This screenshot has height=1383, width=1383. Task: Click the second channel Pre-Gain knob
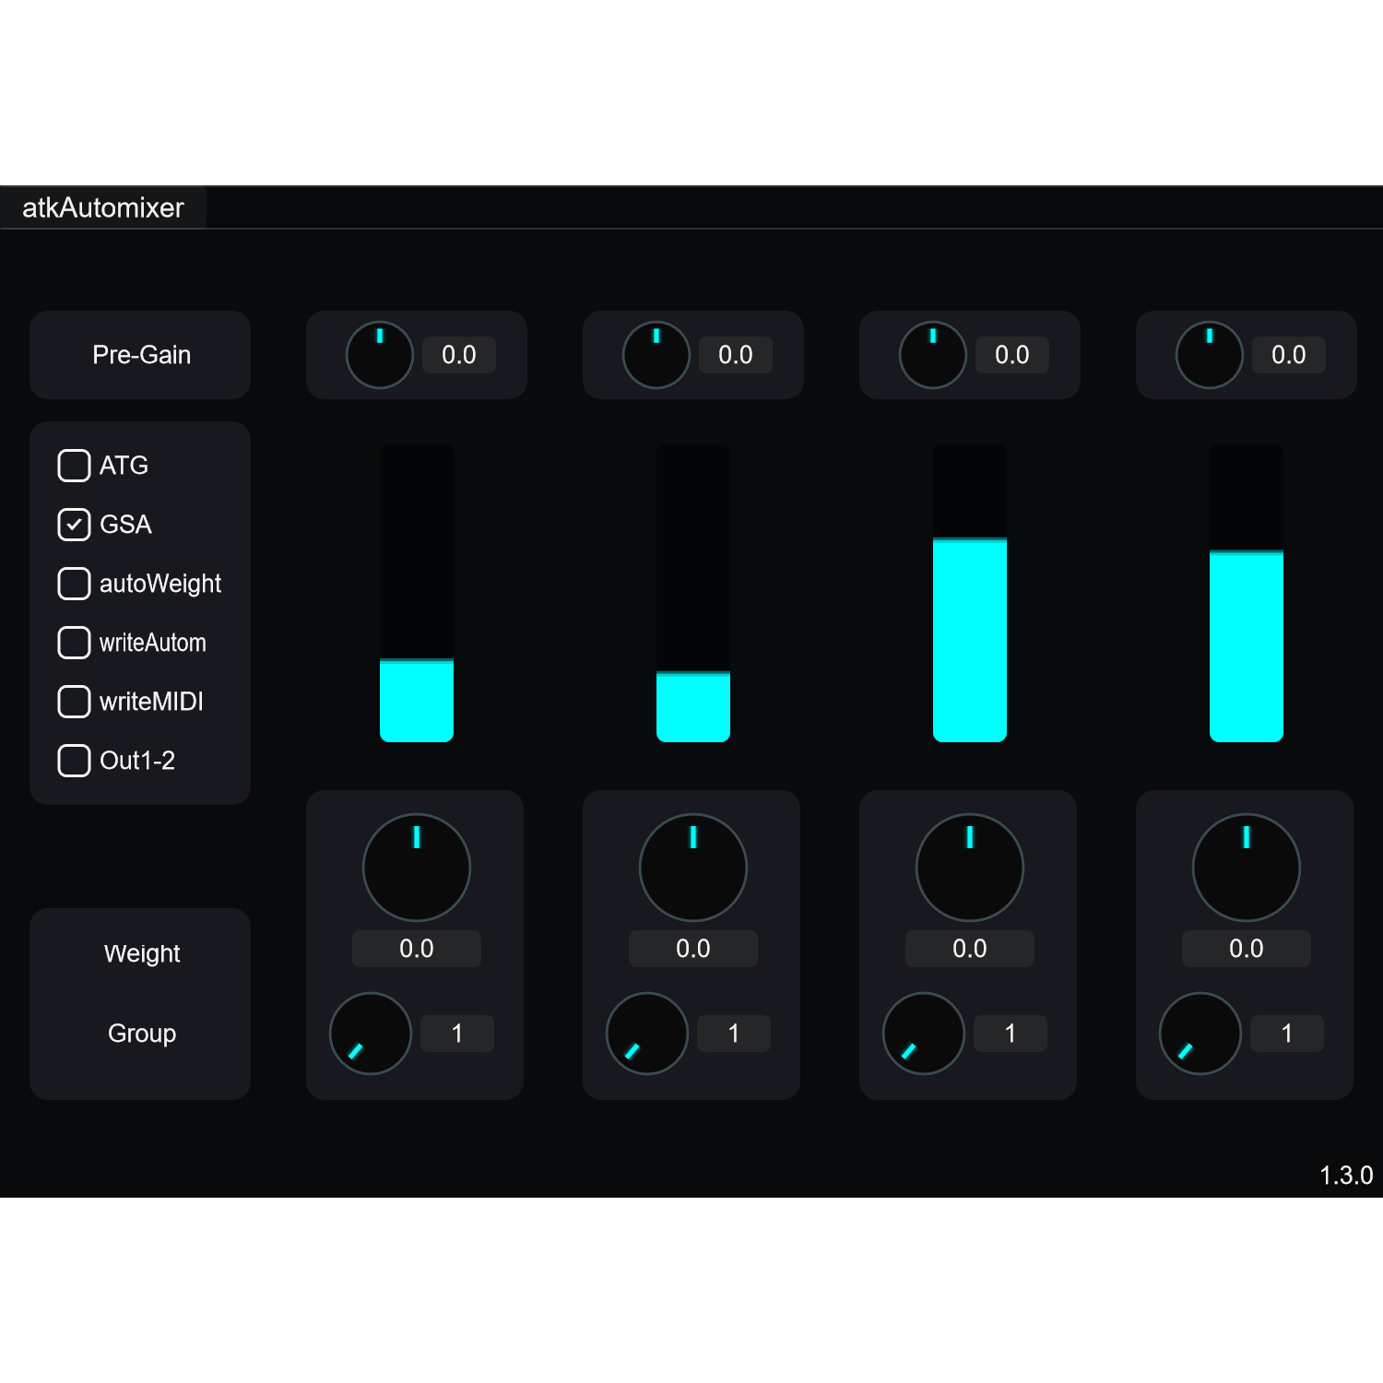click(x=656, y=355)
